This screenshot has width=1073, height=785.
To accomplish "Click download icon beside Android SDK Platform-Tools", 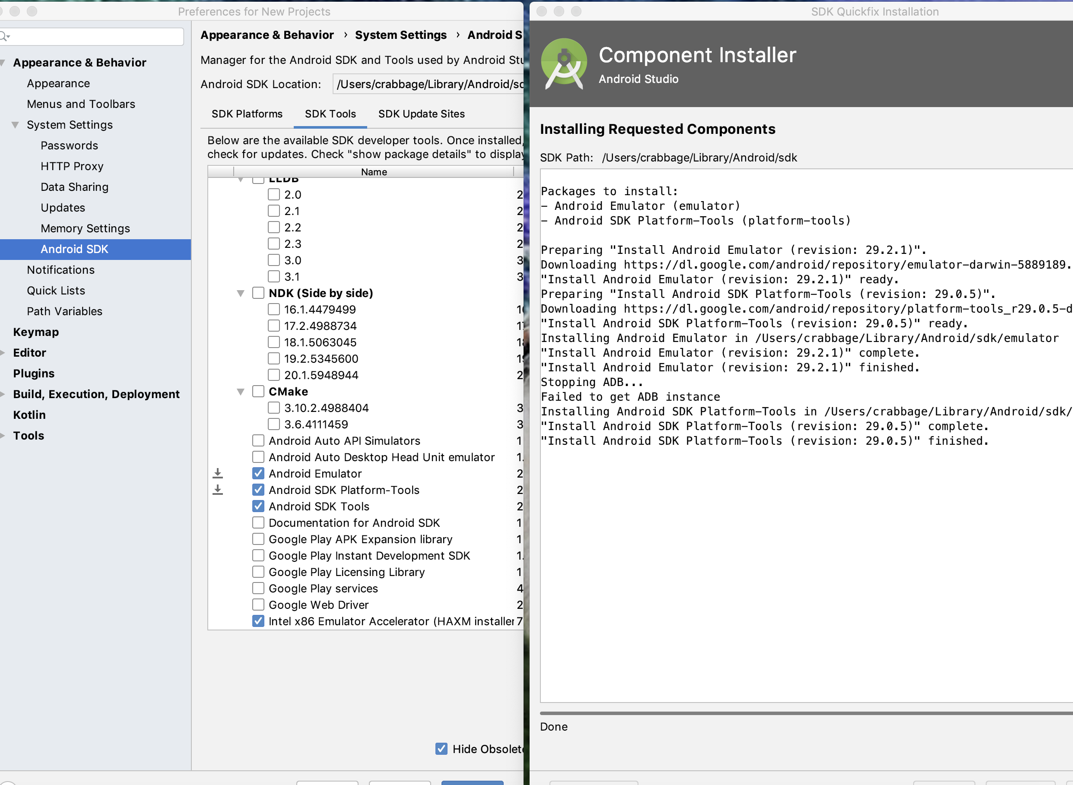I will [x=218, y=489].
